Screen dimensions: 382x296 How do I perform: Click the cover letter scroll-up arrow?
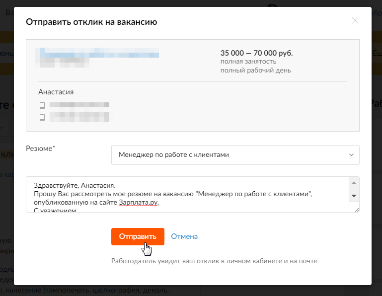pyautogui.click(x=354, y=183)
